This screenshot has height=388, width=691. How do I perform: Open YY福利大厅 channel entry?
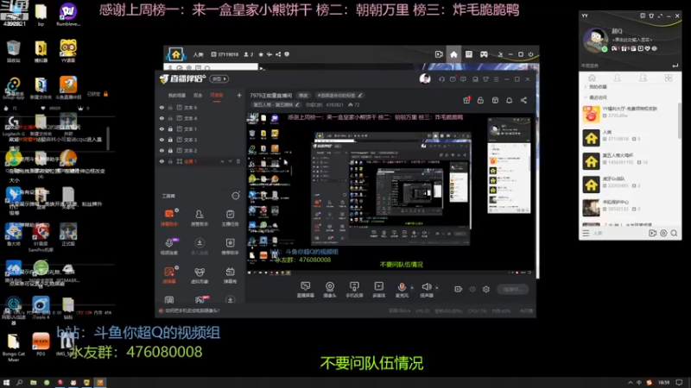coord(630,114)
